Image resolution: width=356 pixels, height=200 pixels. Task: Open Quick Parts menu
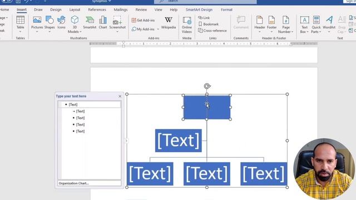[316, 24]
